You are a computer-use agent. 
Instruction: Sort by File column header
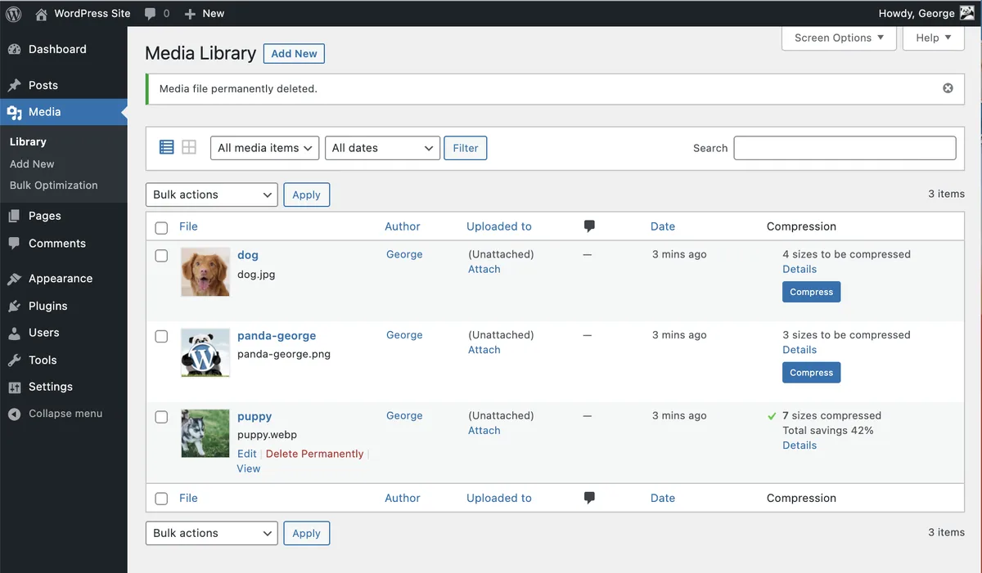click(188, 226)
